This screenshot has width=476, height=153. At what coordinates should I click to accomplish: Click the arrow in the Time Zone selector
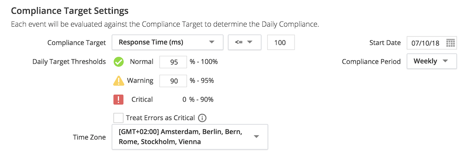[x=256, y=137]
